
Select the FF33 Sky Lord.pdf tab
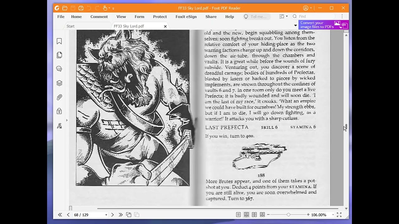129,26
